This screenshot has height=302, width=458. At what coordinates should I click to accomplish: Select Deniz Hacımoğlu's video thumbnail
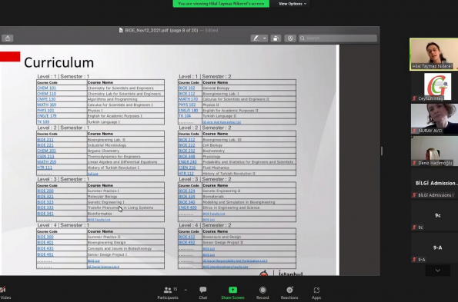coord(434,151)
